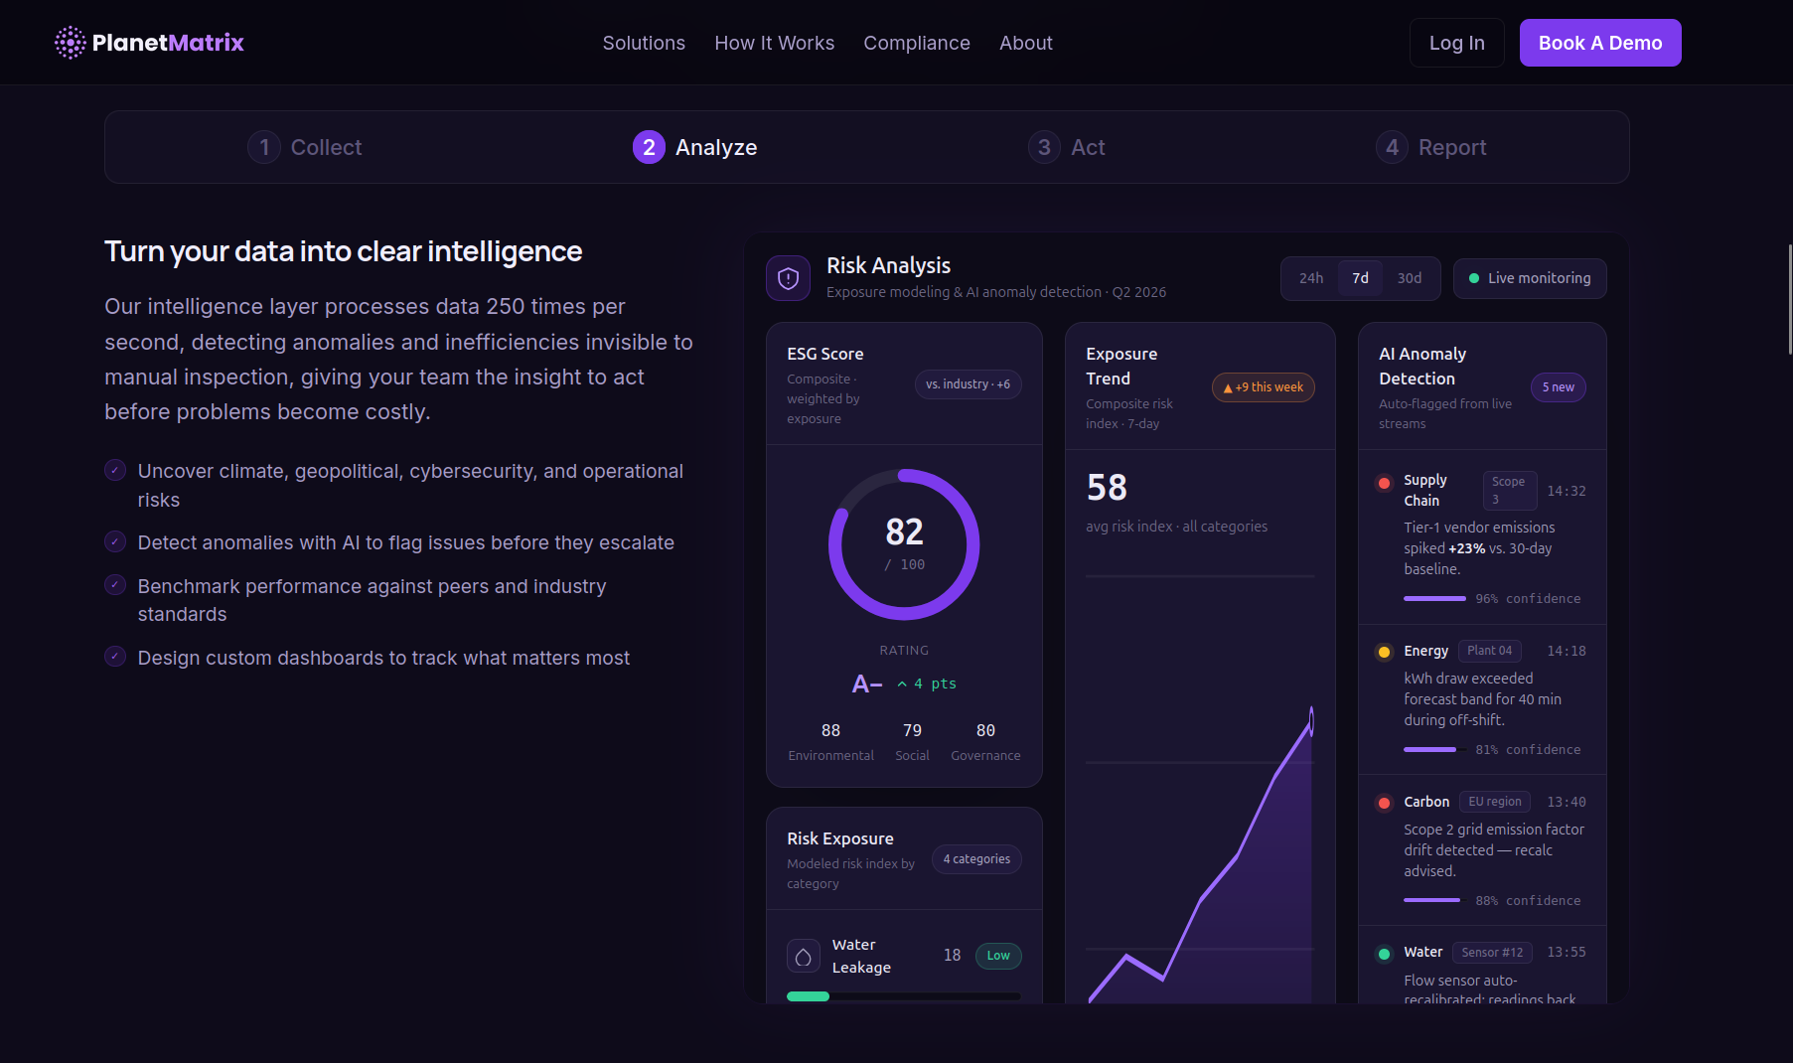Click the 'EU region' tag
The height and width of the screenshot is (1063, 1793).
[x=1495, y=802]
